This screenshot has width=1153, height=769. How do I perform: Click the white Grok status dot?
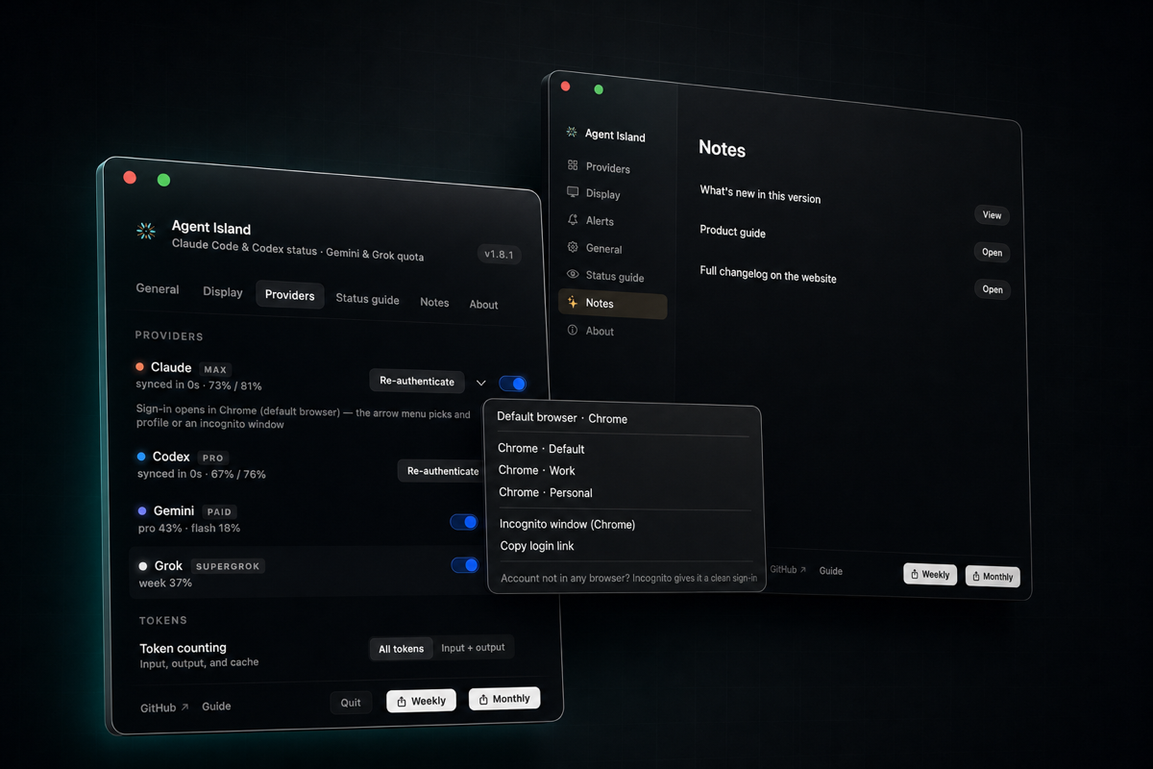pyautogui.click(x=143, y=566)
